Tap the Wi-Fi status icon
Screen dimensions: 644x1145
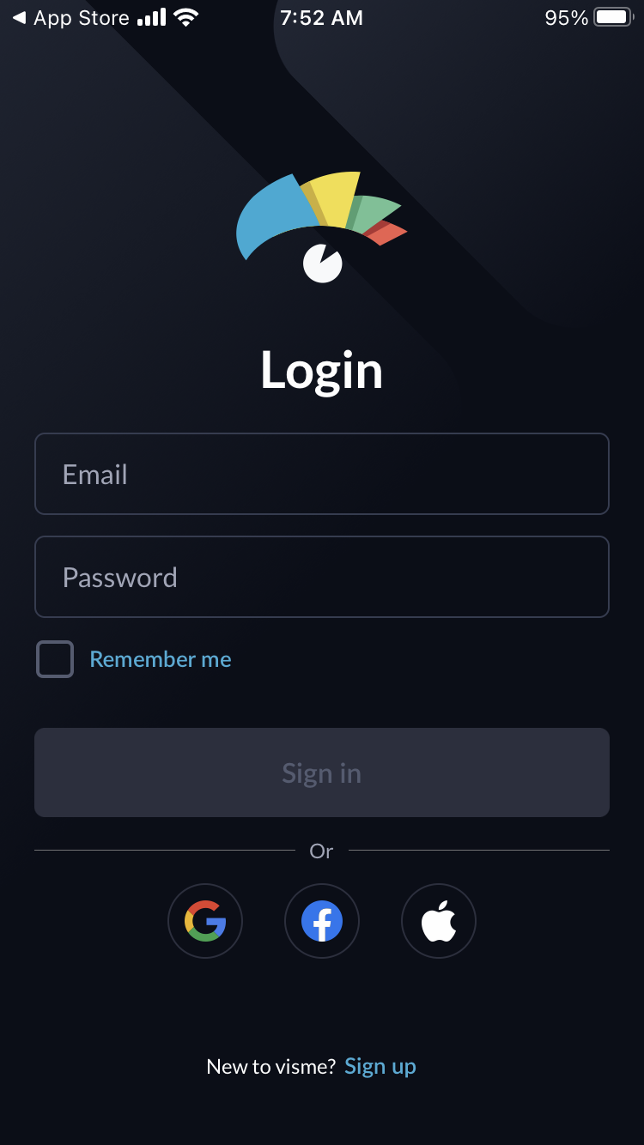coord(185,17)
